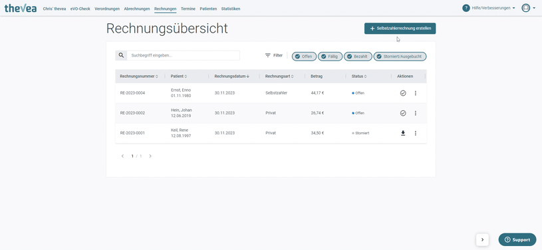The image size is (542, 250).
Task: Click the thevea logo
Action: [21, 8]
